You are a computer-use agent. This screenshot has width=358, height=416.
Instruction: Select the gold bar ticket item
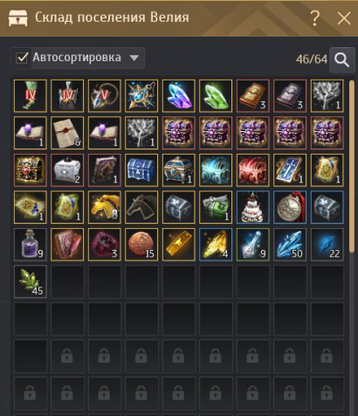pos(178,244)
